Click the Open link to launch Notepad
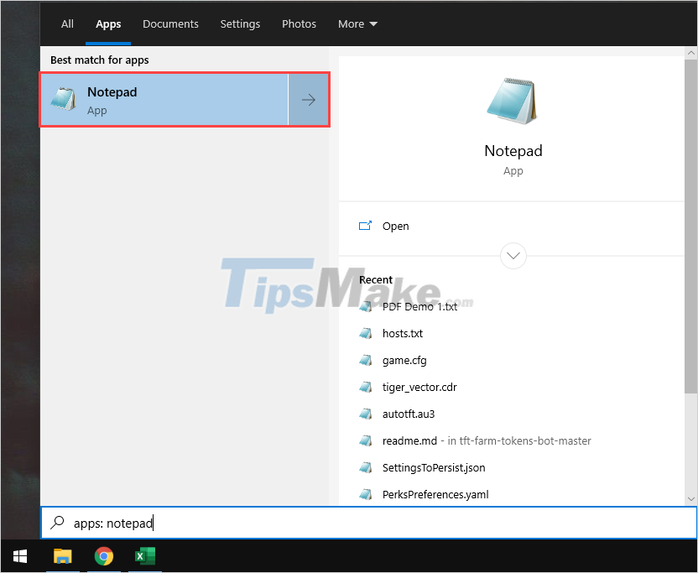Image resolution: width=698 pixels, height=573 pixels. coord(395,226)
